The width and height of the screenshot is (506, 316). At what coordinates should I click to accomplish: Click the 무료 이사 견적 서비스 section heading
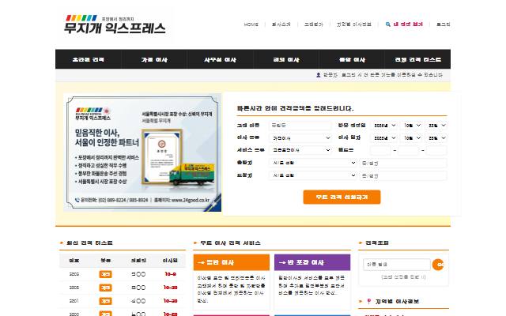(x=230, y=243)
